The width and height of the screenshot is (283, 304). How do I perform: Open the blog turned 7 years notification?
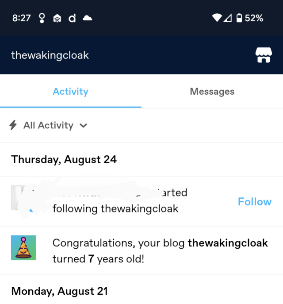141,250
